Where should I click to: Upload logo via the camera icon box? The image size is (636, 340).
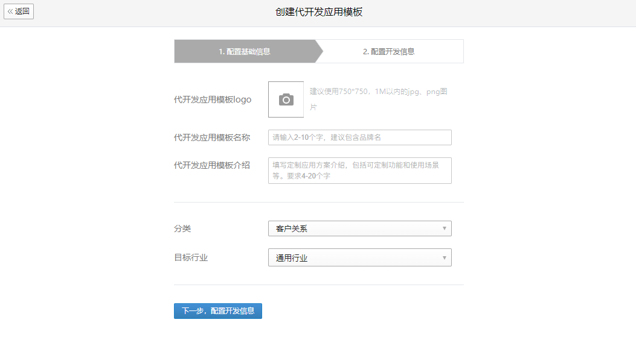pyautogui.click(x=286, y=99)
